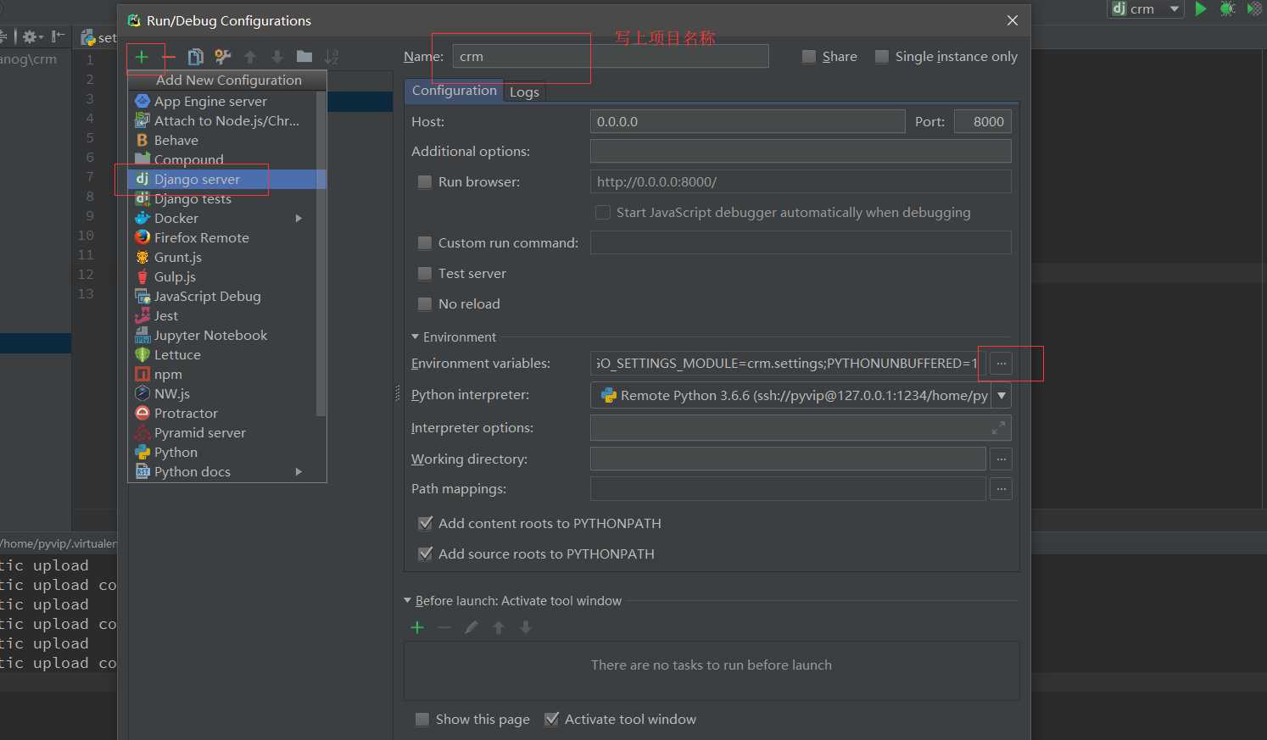Toggle Show this page checkbox

tap(422, 720)
